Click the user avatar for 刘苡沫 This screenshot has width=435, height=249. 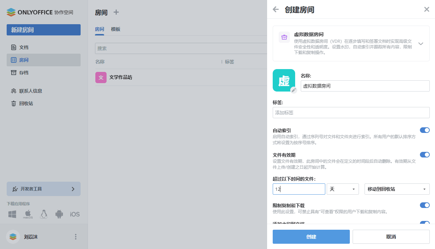[13, 237]
